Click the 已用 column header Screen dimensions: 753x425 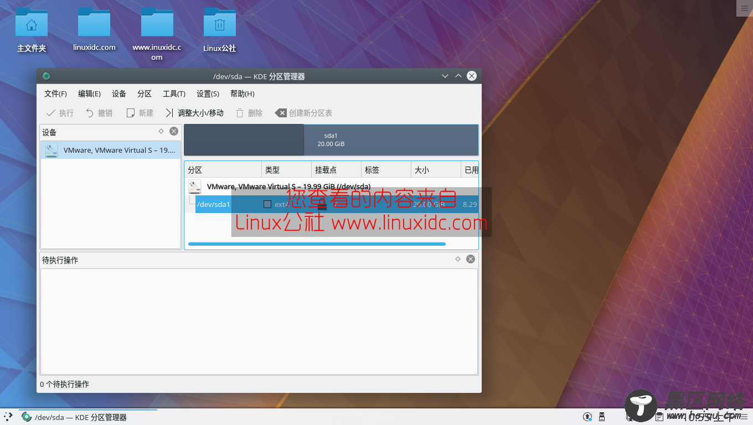click(x=470, y=170)
